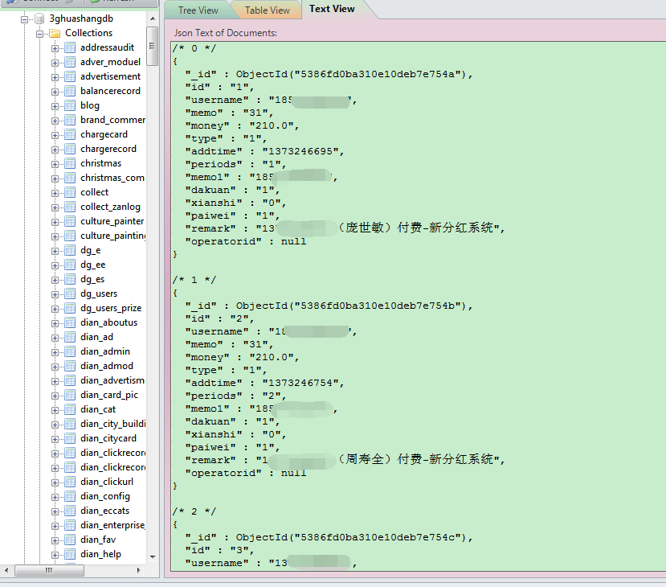Viewport: 666px width, 587px height.
Task: Select the Collections folder label
Action: pos(88,33)
